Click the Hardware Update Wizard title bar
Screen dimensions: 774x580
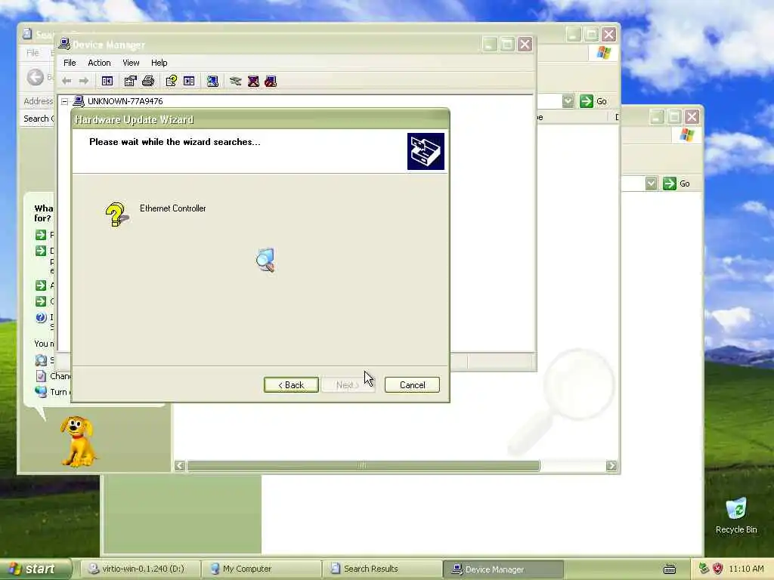click(x=260, y=120)
